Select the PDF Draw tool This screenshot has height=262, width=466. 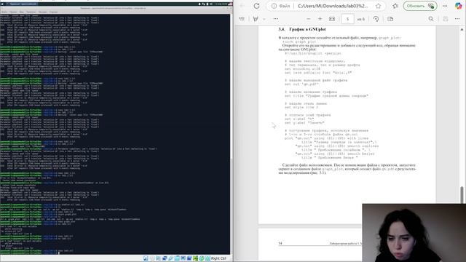click(256, 19)
